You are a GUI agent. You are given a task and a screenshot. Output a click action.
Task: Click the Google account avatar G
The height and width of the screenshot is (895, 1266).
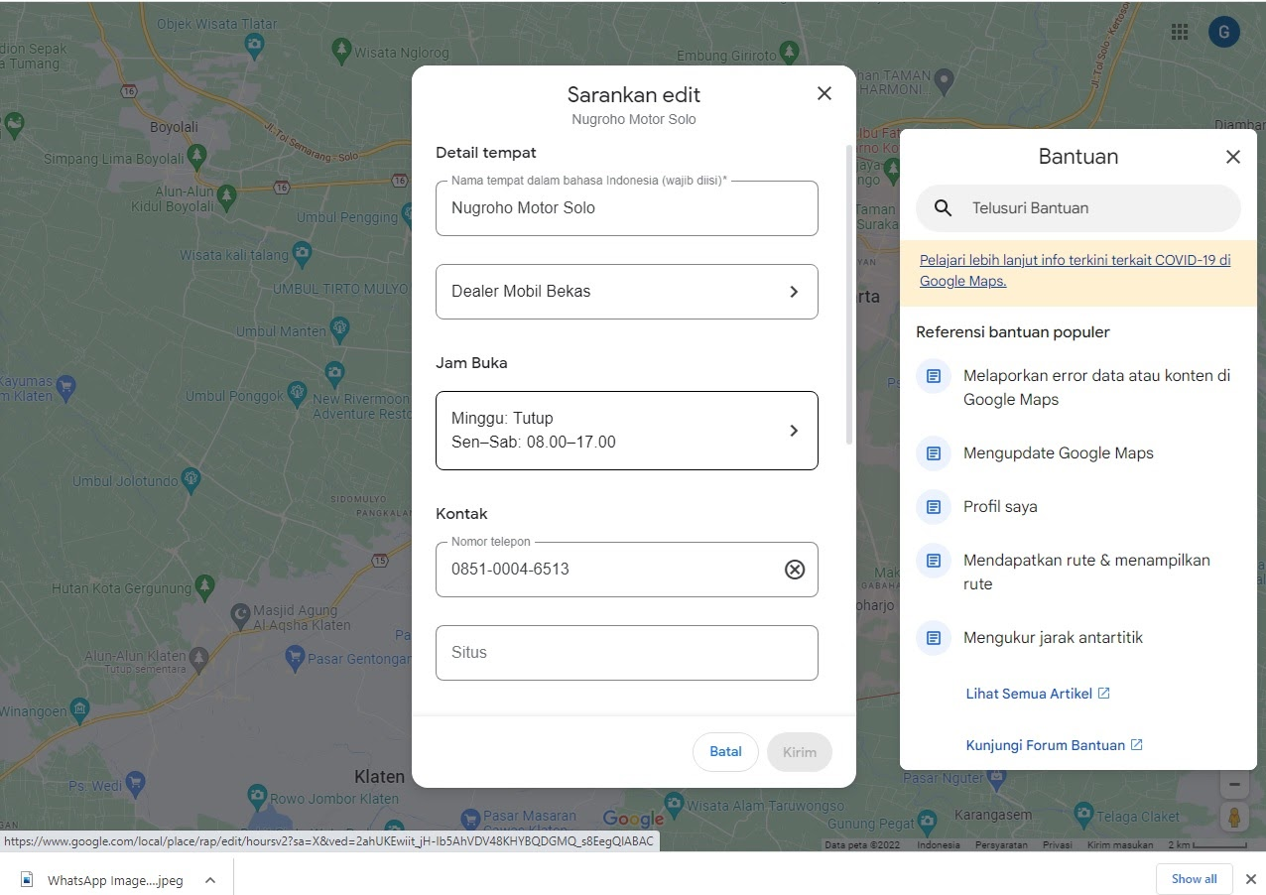tap(1223, 32)
